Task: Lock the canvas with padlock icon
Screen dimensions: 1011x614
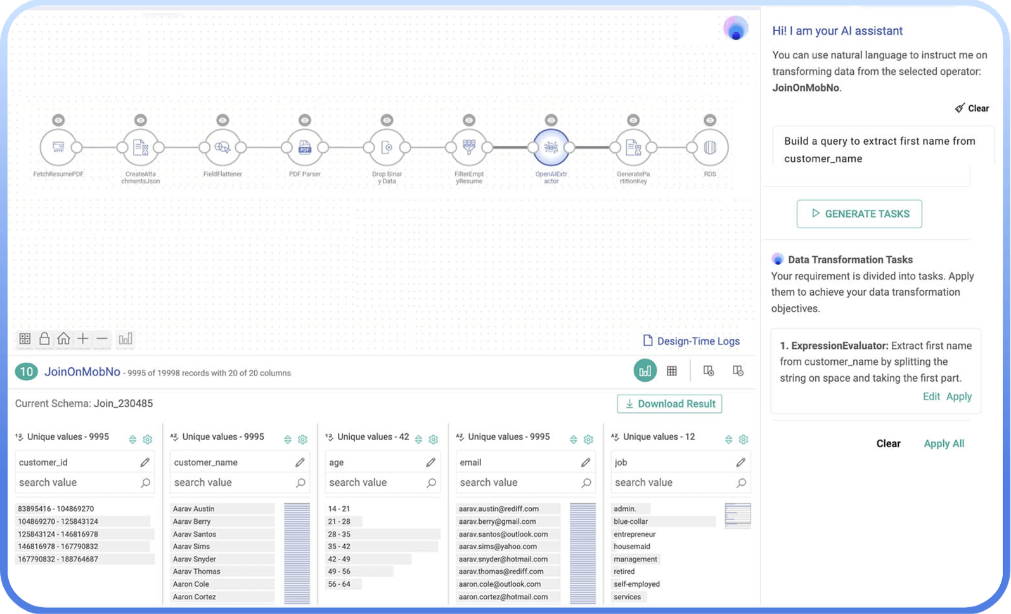Action: (x=44, y=339)
